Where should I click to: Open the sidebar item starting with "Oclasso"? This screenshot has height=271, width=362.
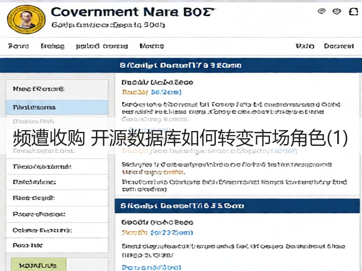tap(57, 230)
